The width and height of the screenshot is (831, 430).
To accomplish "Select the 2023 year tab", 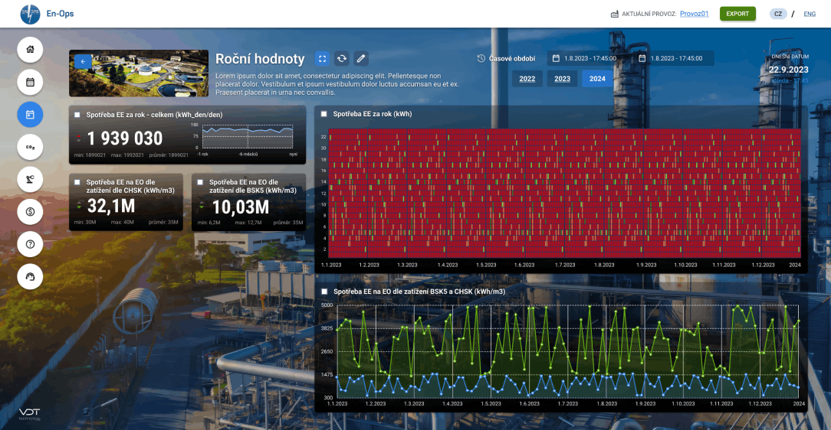I will pyautogui.click(x=562, y=79).
